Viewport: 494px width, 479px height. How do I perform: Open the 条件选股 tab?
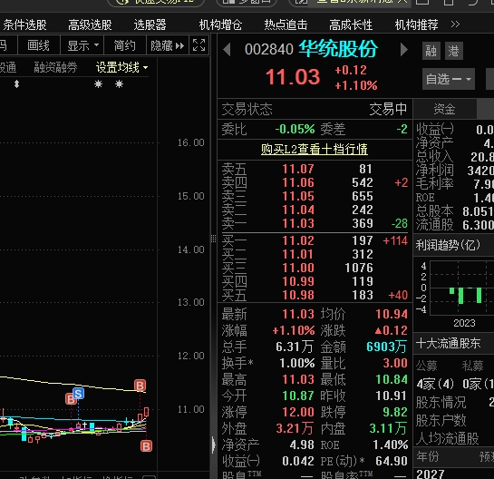point(24,24)
